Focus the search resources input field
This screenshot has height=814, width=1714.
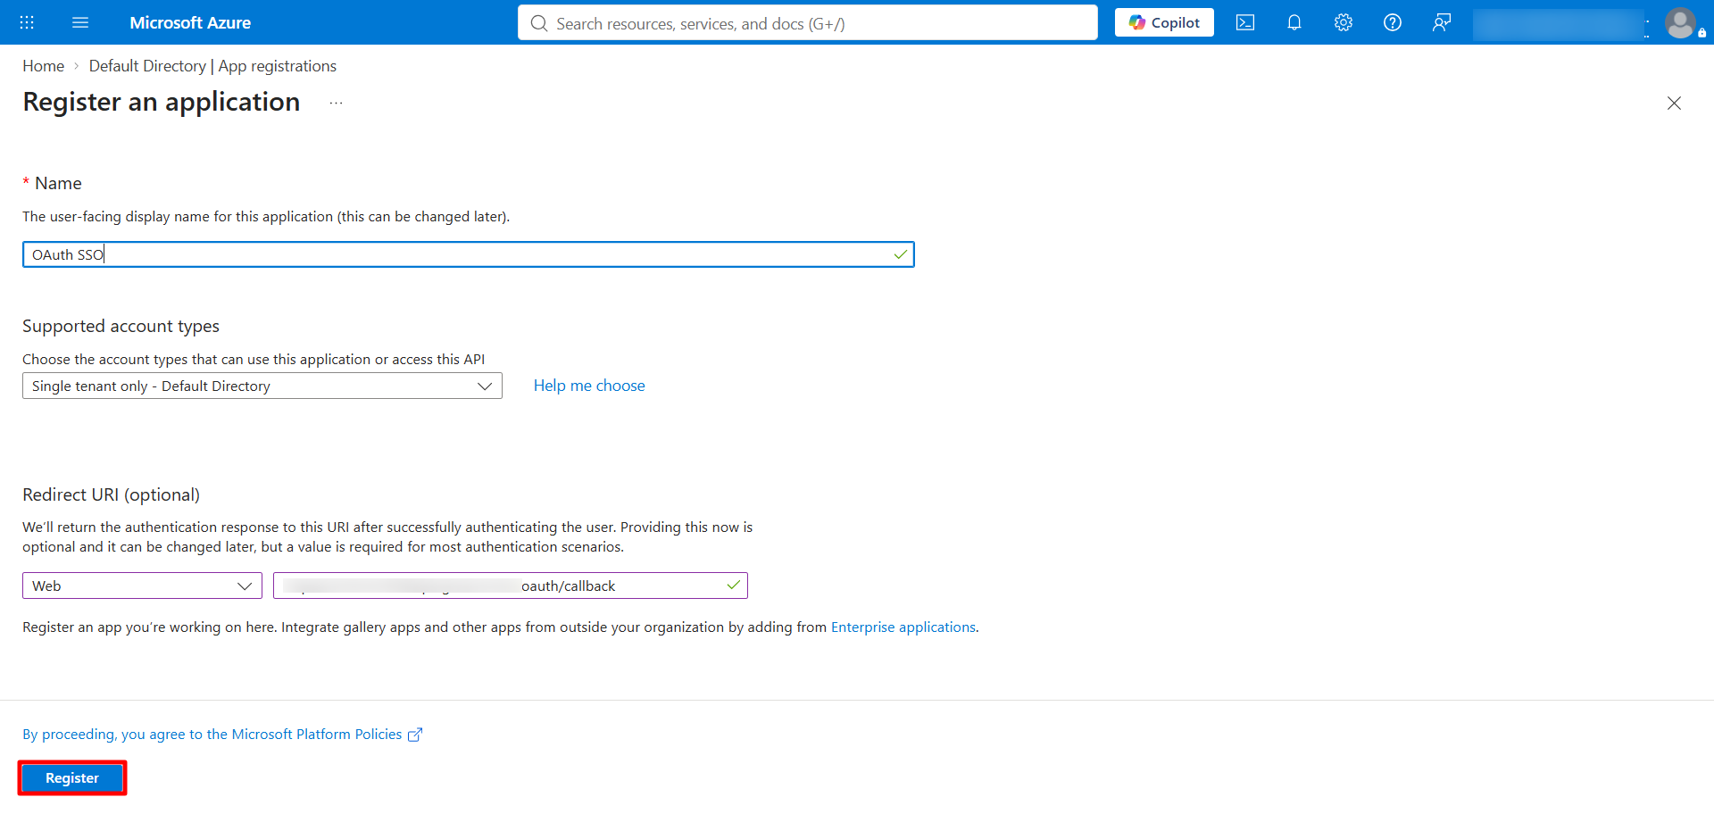pos(807,23)
